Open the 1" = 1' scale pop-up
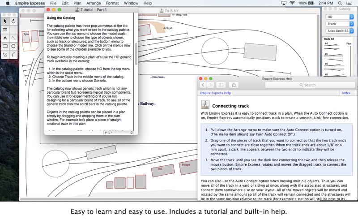This screenshot has width=358, height=224. point(118,133)
